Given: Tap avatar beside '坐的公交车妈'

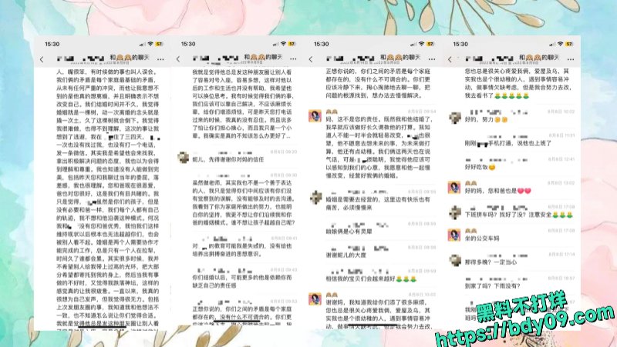Looking at the screenshot, I should pos(454,235).
